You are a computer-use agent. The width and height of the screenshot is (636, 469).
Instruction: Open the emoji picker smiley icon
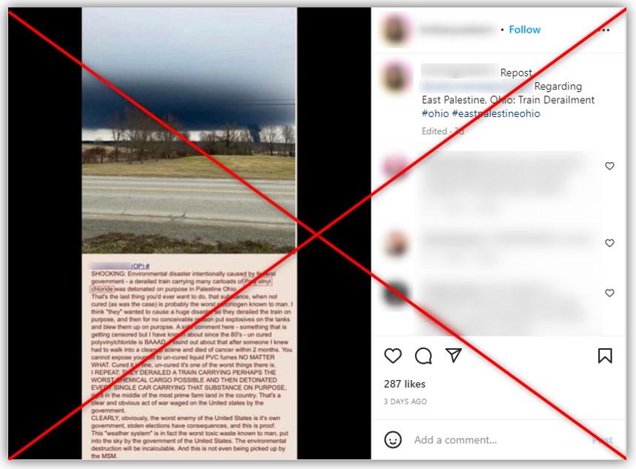(393, 440)
